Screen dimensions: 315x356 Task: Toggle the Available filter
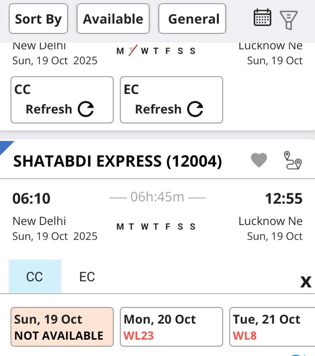[x=113, y=19]
